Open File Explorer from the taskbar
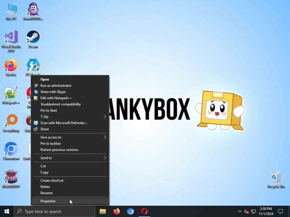The image size is (290, 217). pos(103,211)
